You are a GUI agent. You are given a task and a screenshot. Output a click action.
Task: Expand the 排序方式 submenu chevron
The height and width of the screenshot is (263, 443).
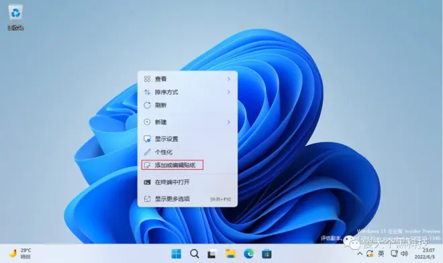(229, 92)
